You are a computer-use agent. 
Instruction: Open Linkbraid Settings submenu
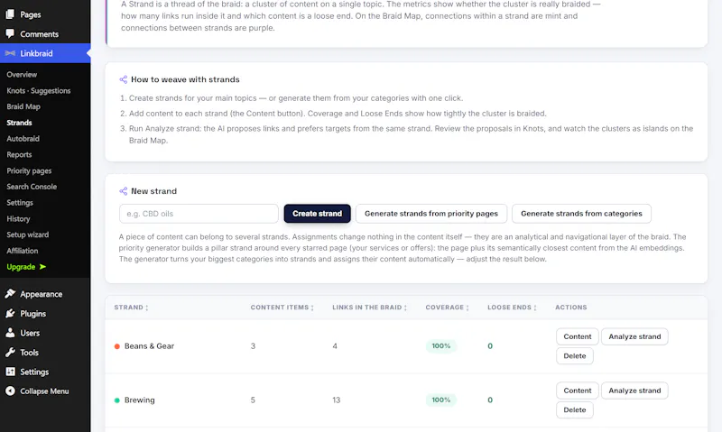coord(20,202)
